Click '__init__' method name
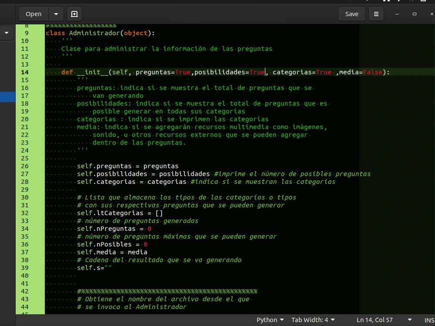The height and width of the screenshot is (326, 435). 92,72
